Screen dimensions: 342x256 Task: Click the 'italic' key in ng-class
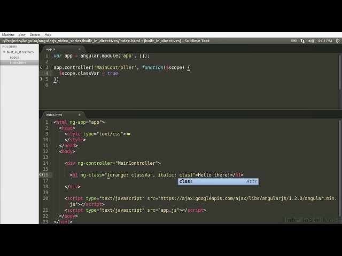[x=166, y=175]
